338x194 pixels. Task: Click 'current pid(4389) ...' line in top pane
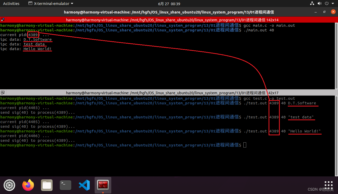pyautogui.click(x=25, y=35)
